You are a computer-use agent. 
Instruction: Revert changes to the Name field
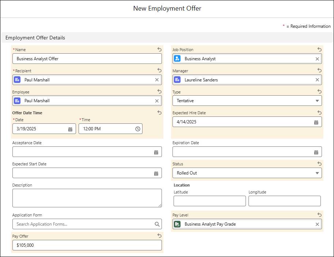click(159, 49)
